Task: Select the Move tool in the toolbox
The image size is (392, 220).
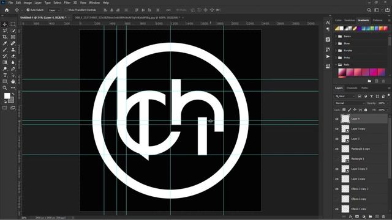Action: click(5, 24)
